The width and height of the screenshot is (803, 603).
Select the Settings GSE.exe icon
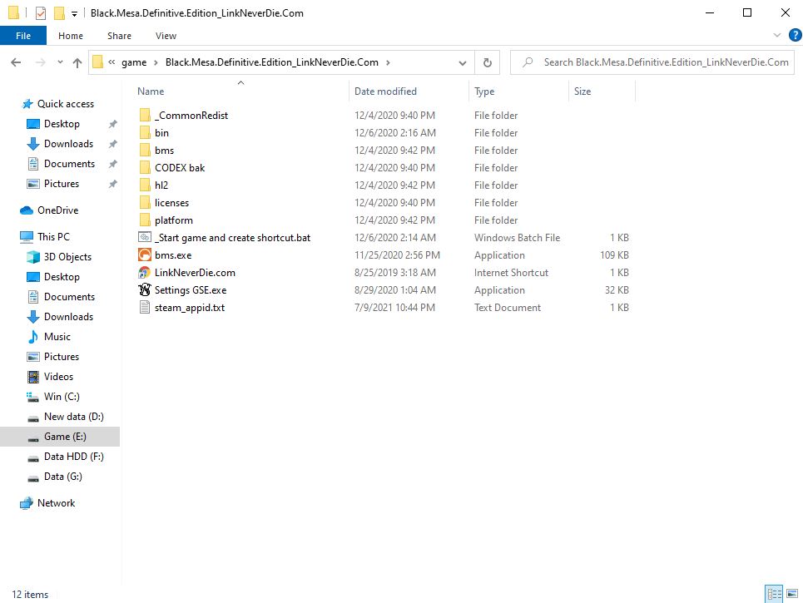tap(145, 290)
